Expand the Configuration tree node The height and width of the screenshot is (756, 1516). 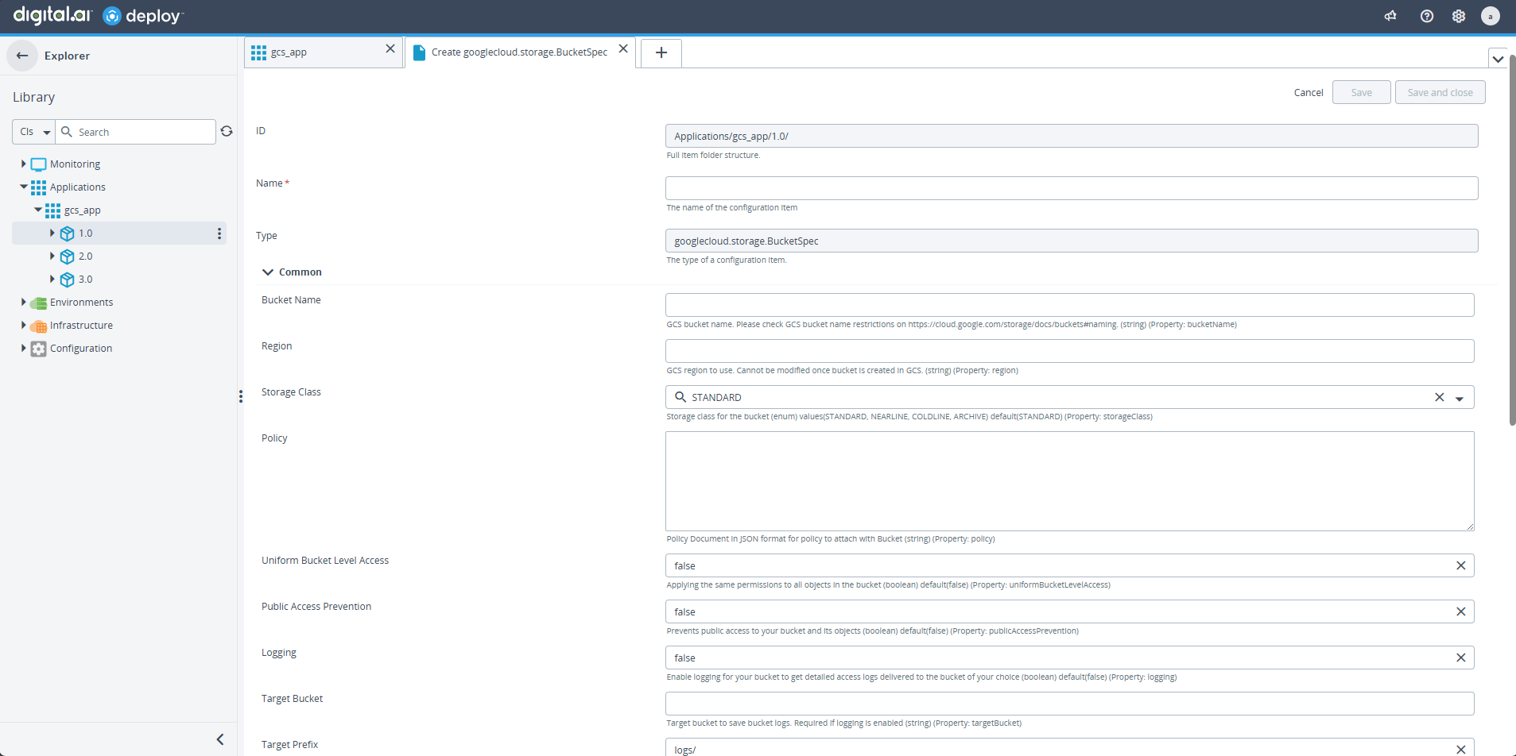(23, 348)
